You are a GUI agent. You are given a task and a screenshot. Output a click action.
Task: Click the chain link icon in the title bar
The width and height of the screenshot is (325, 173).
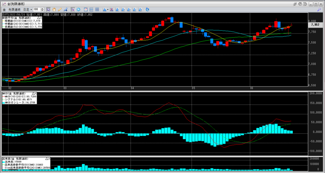pyautogui.click(x=295, y=3)
